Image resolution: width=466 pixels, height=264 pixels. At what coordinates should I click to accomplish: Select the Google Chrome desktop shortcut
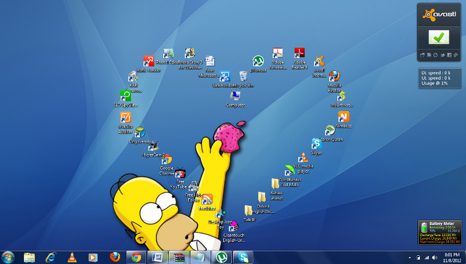(167, 165)
